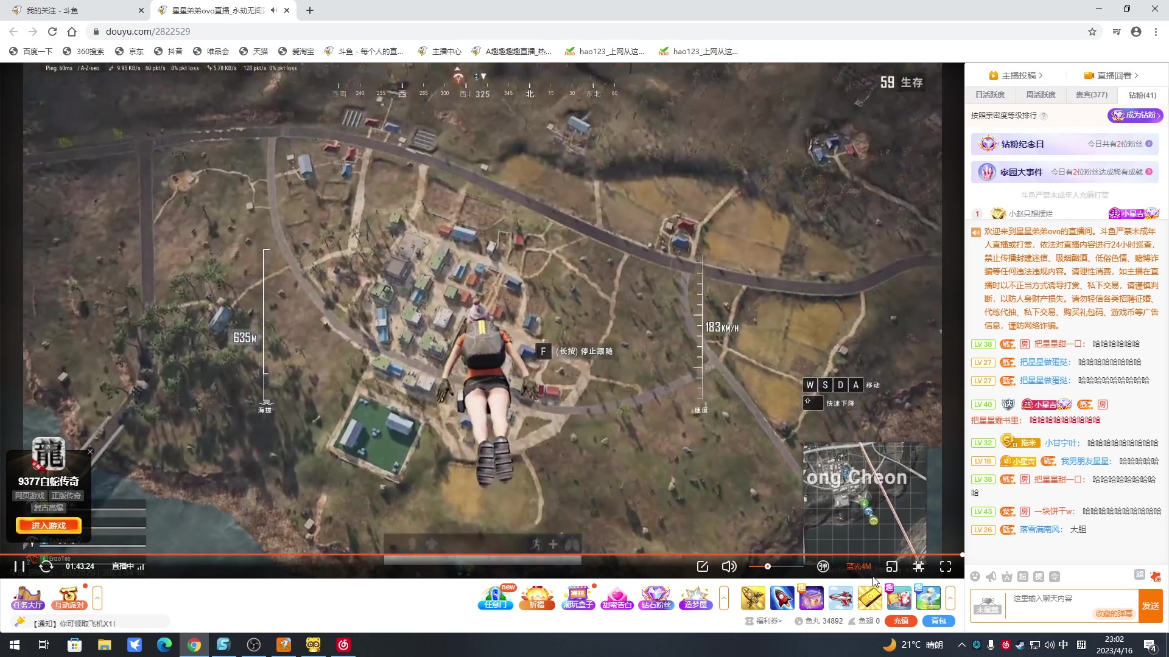Click the 进入游戏 ad button
Viewport: 1169px width, 657px height.
pos(49,526)
